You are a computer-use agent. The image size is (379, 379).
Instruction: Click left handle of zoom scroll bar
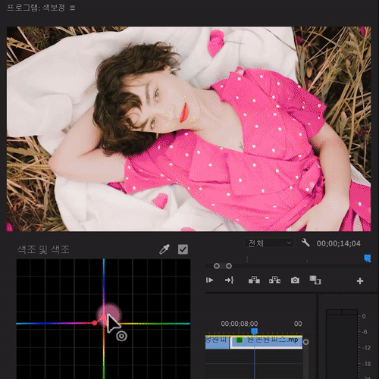click(217, 266)
